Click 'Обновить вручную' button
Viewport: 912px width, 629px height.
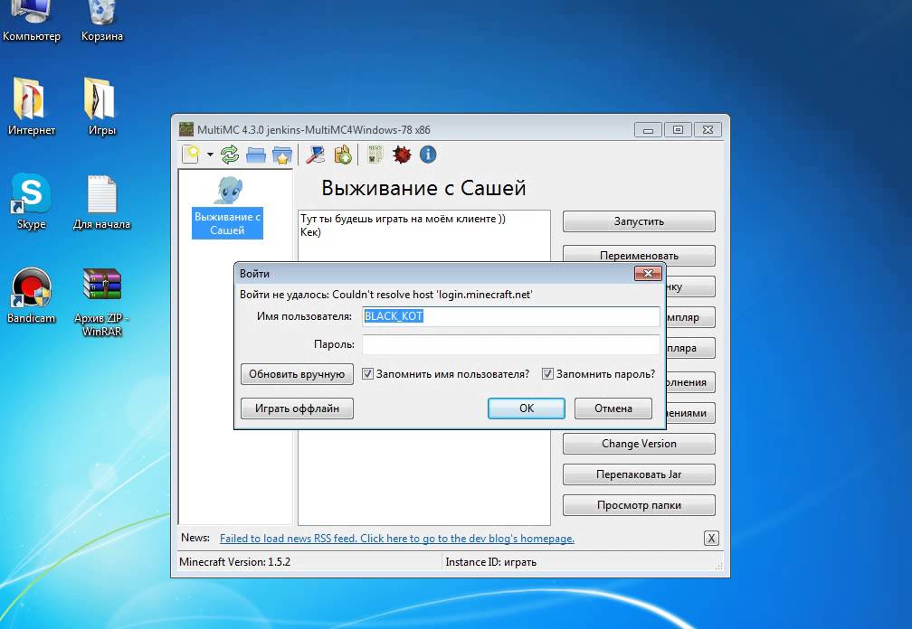pos(297,374)
